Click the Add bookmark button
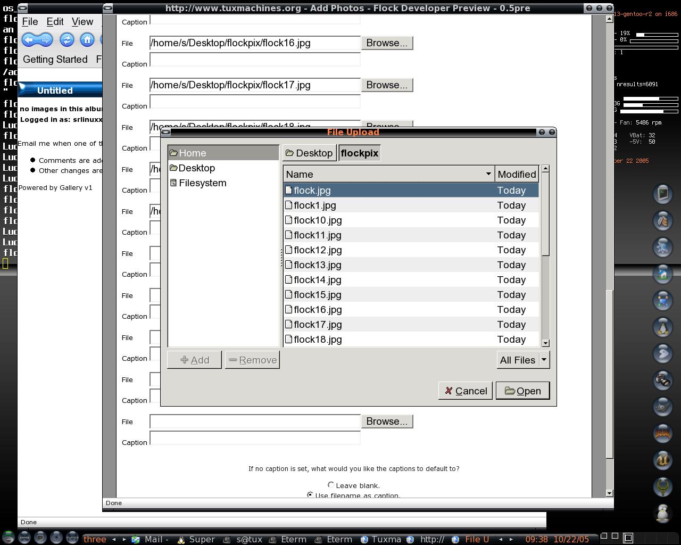This screenshot has width=681, height=545. pyautogui.click(x=194, y=360)
